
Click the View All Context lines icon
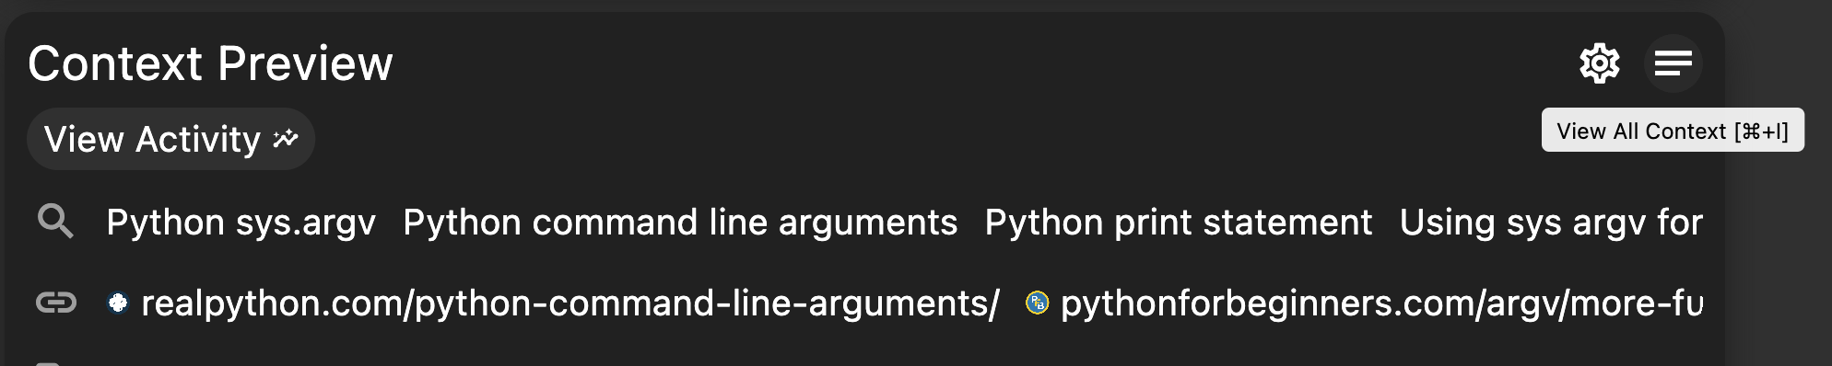1673,63
